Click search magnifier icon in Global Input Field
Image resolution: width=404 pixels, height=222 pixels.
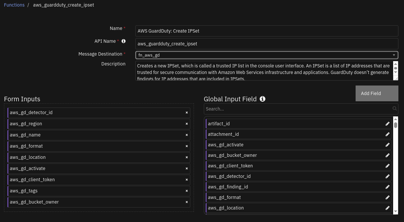pyautogui.click(x=394, y=109)
